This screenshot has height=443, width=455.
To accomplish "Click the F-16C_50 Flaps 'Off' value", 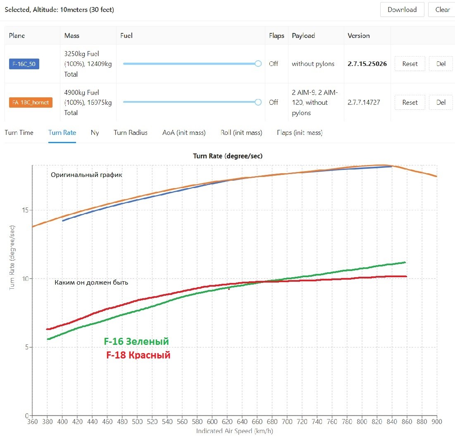I will [273, 64].
